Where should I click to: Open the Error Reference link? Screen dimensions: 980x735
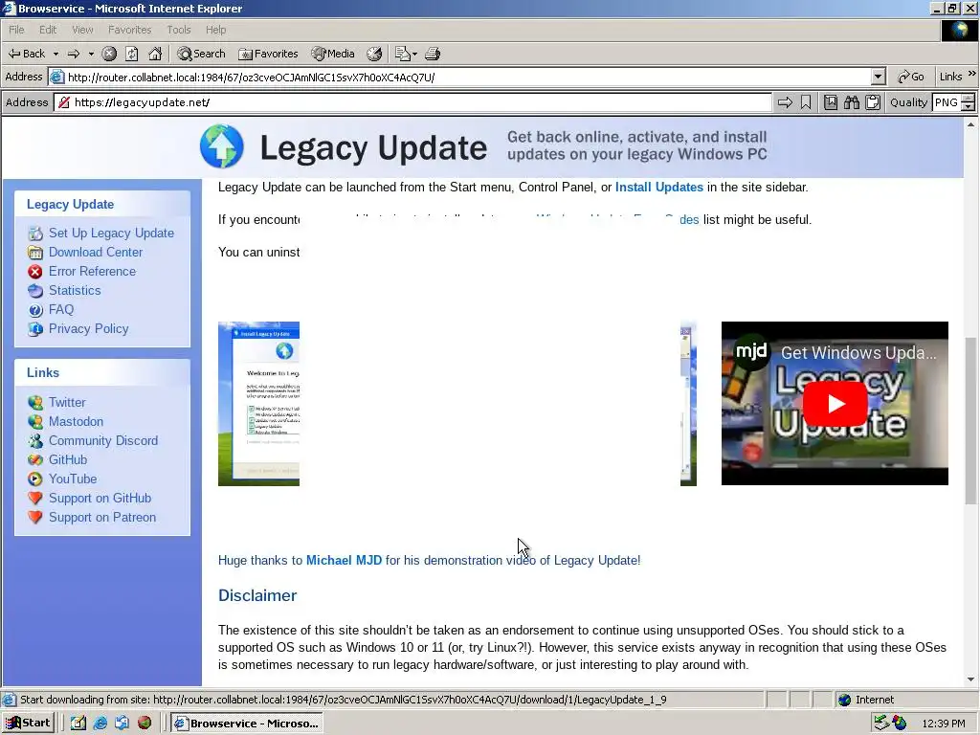coord(92,271)
